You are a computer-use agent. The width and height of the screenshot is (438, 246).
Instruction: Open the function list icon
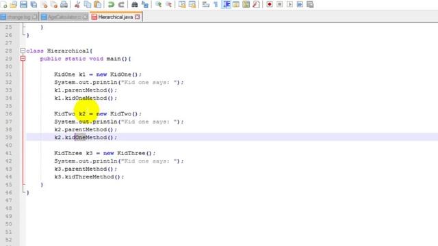tap(256, 5)
